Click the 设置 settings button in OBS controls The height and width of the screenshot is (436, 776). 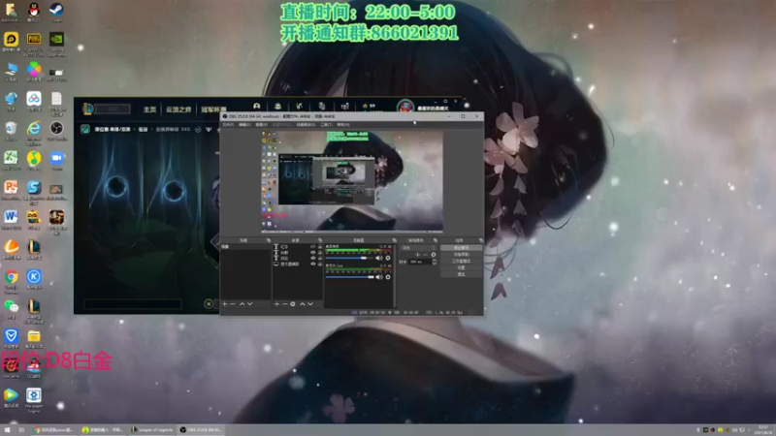461,267
